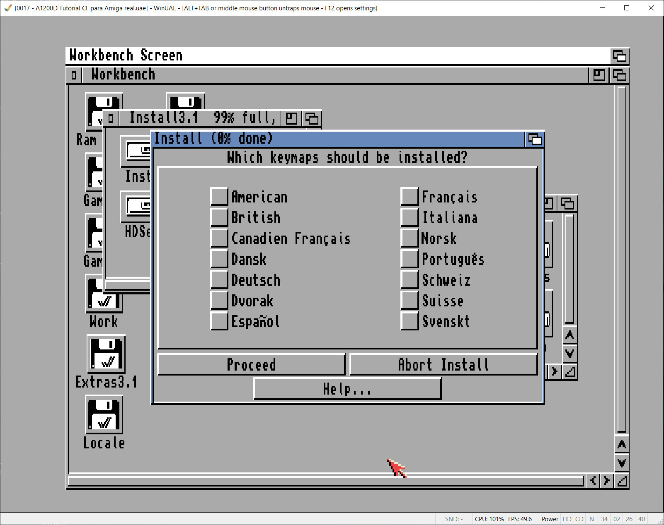This screenshot has width=664, height=525.
Task: Click the background window vertical scrollbar
Action: coord(569,269)
